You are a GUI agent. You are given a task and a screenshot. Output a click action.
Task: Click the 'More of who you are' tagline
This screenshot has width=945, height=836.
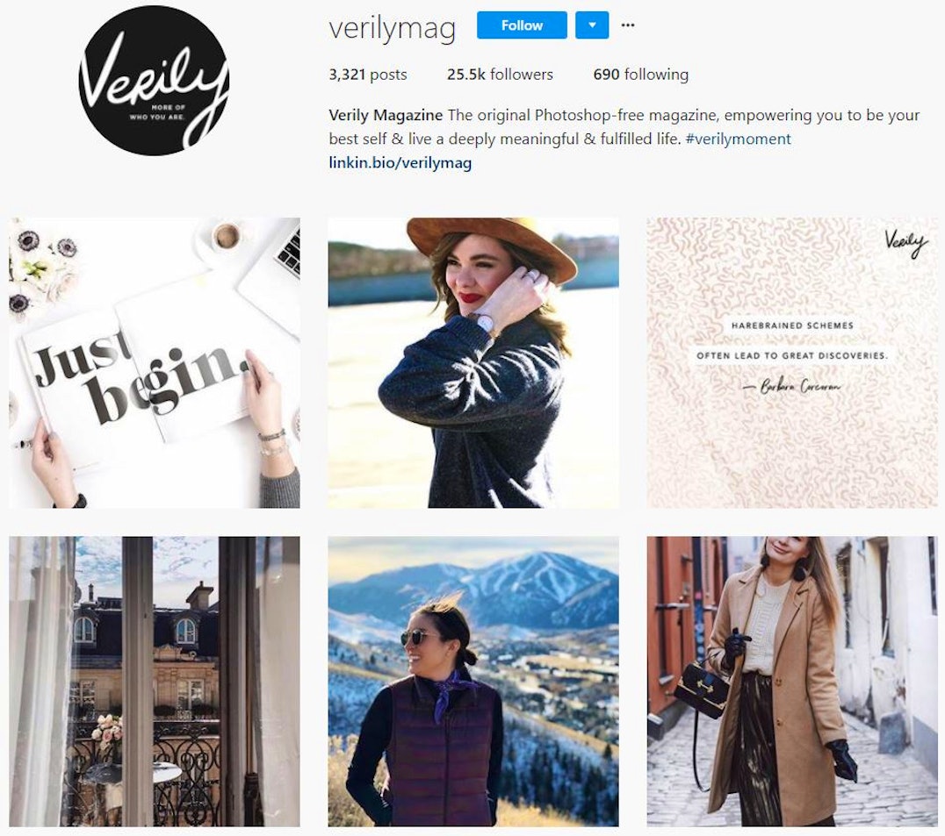[158, 112]
